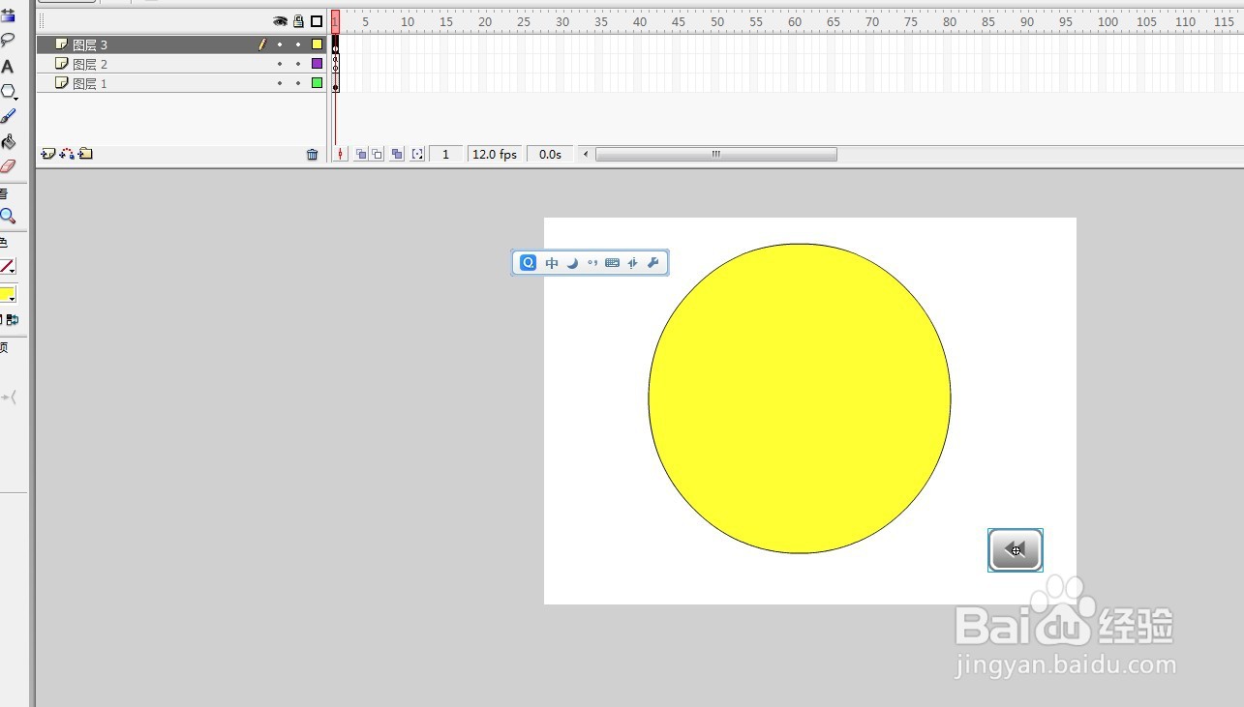
Task: Select the Text tool
Action: pyautogui.click(x=8, y=67)
